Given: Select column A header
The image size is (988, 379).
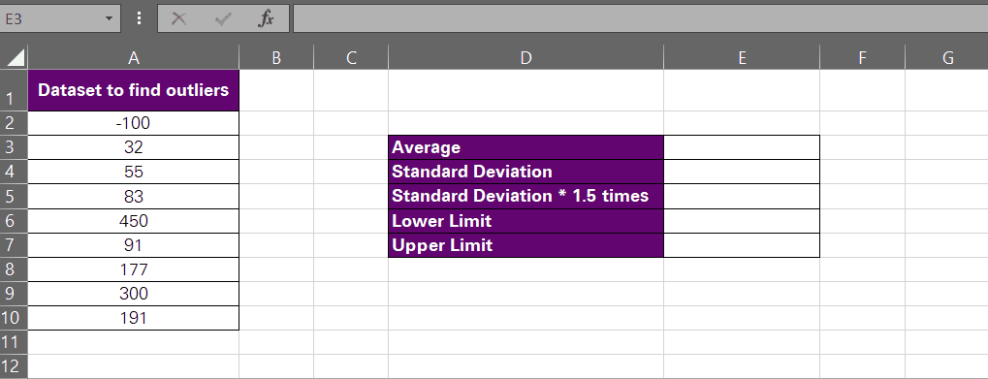Looking at the screenshot, I should (134, 58).
